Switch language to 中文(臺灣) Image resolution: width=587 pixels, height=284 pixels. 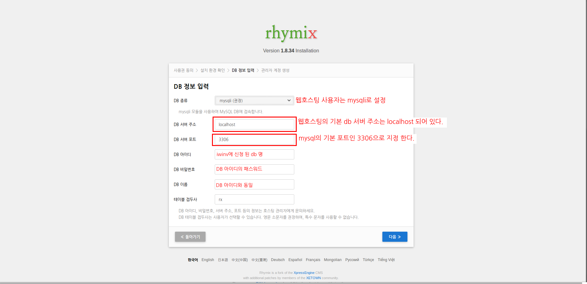pyautogui.click(x=259, y=260)
